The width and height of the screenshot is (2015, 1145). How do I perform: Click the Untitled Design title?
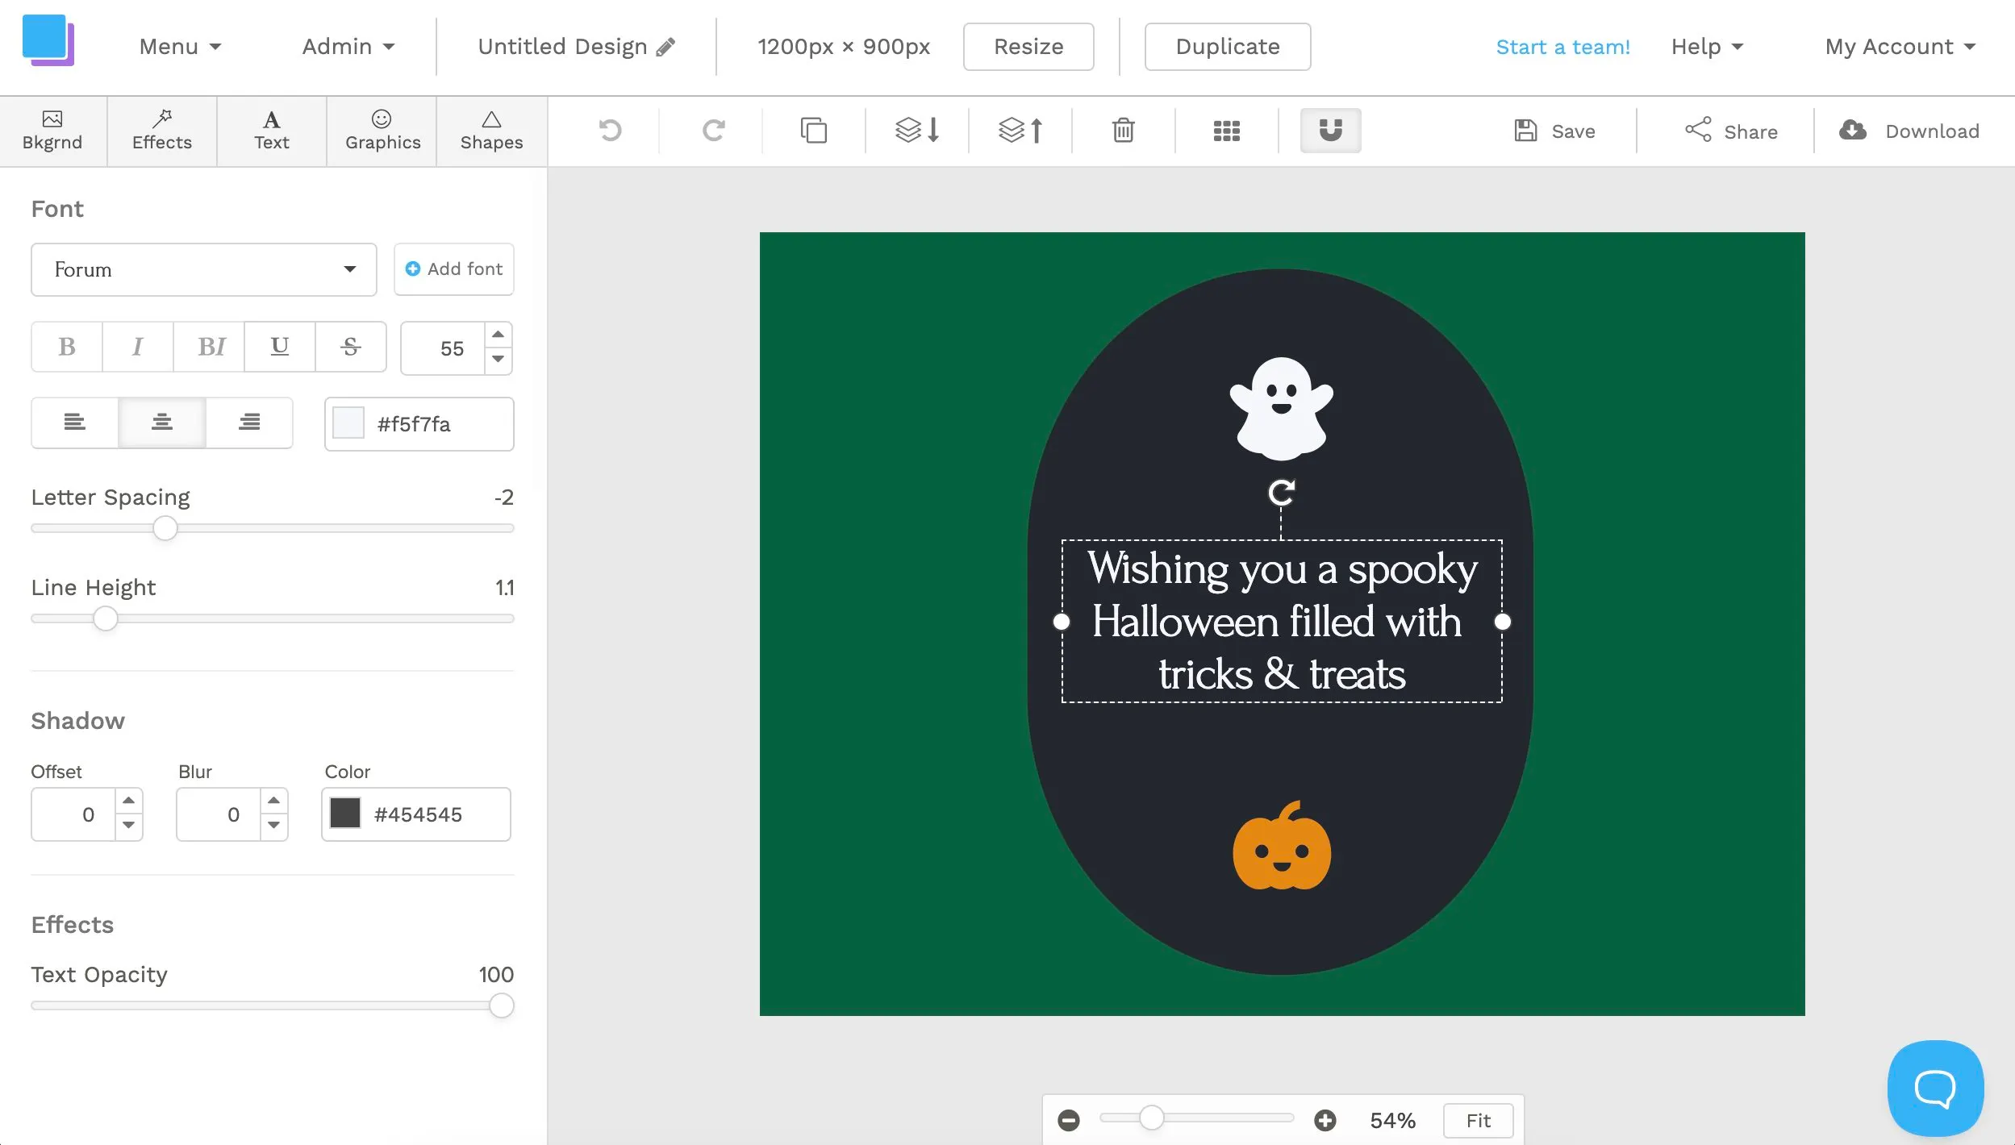[562, 47]
